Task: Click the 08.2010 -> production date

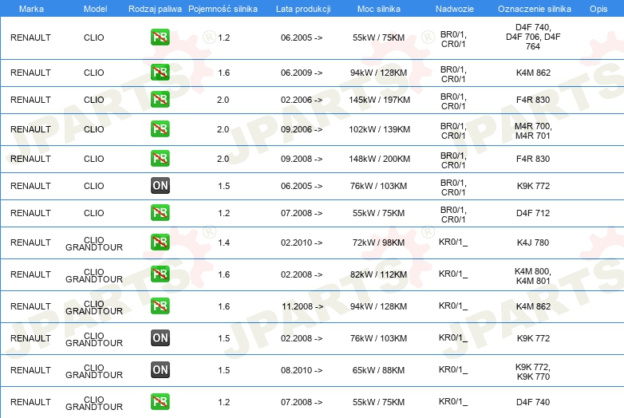Action: pos(302,370)
